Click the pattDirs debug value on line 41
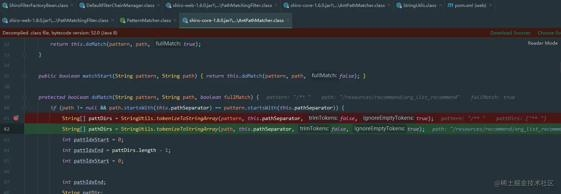 coord(521,119)
